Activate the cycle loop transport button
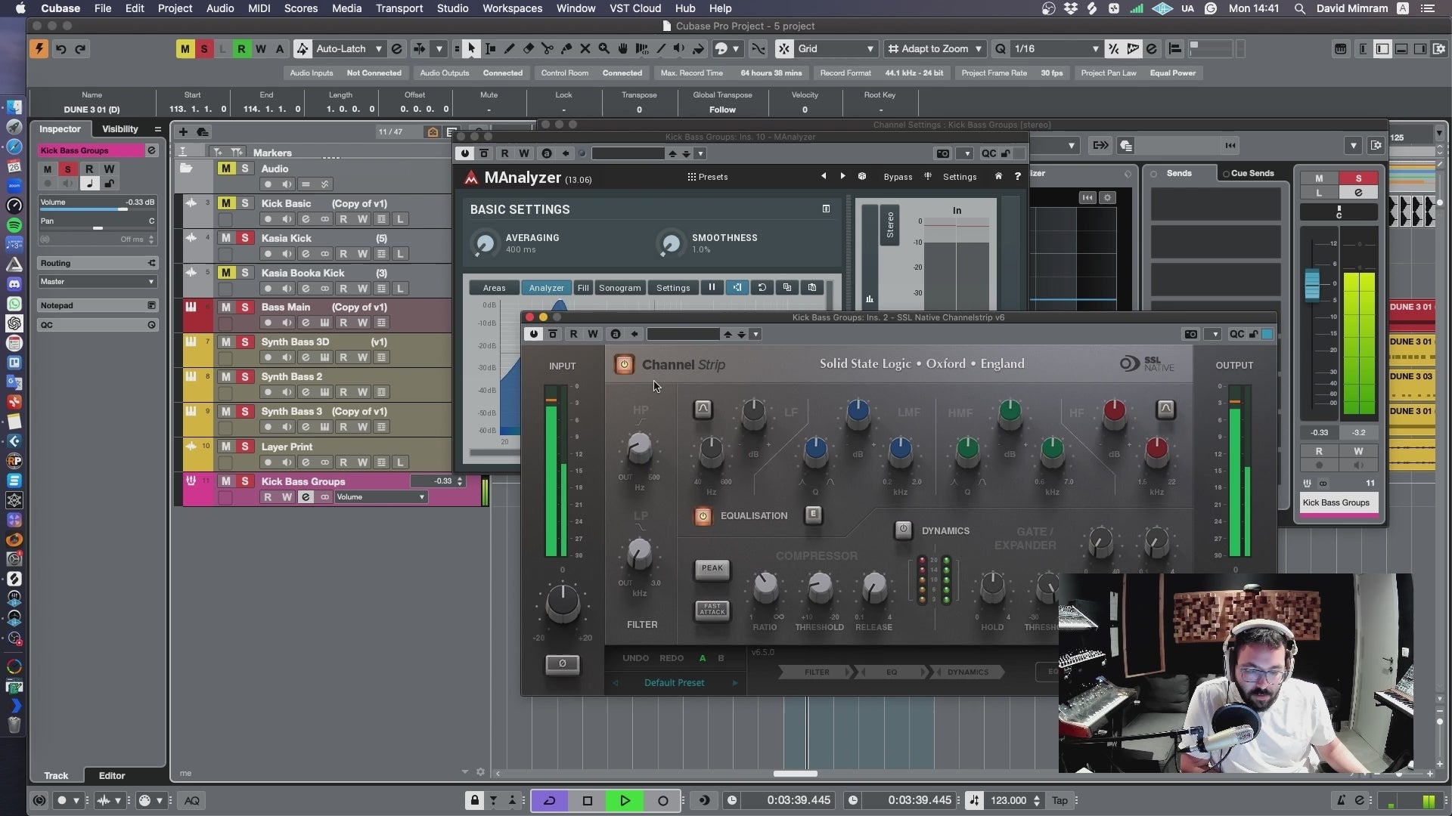 (x=550, y=801)
